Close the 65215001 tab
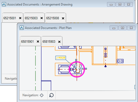The image size is (138, 102). click(20, 18)
